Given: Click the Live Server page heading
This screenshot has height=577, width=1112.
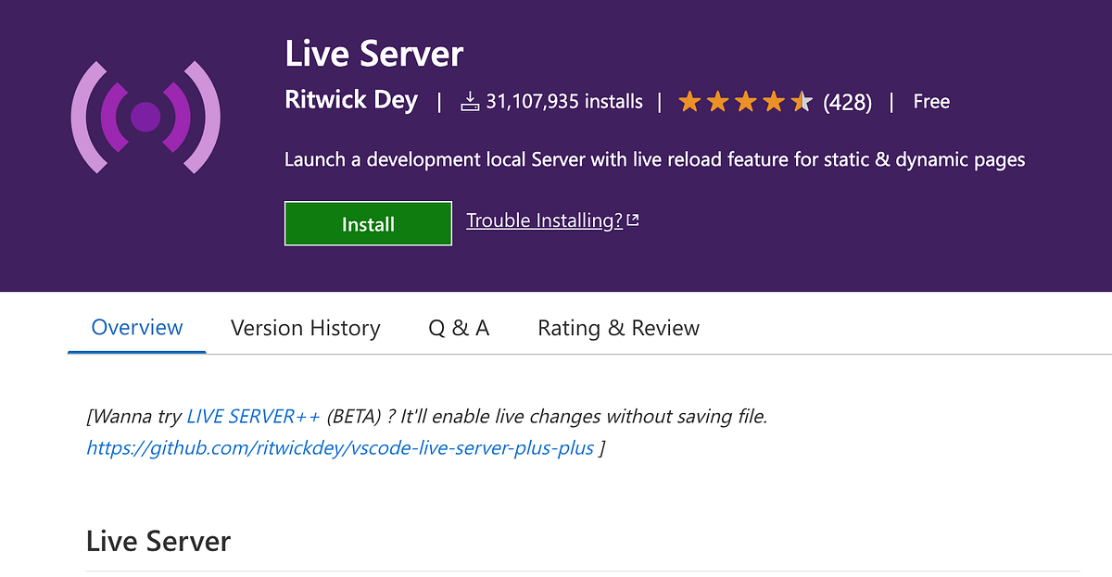Looking at the screenshot, I should click(373, 54).
